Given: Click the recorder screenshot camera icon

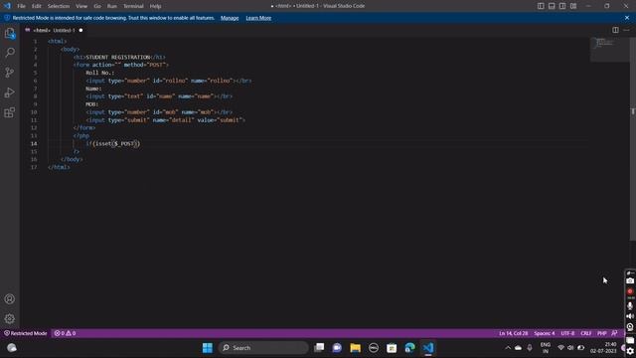Looking at the screenshot, I should (630, 280).
